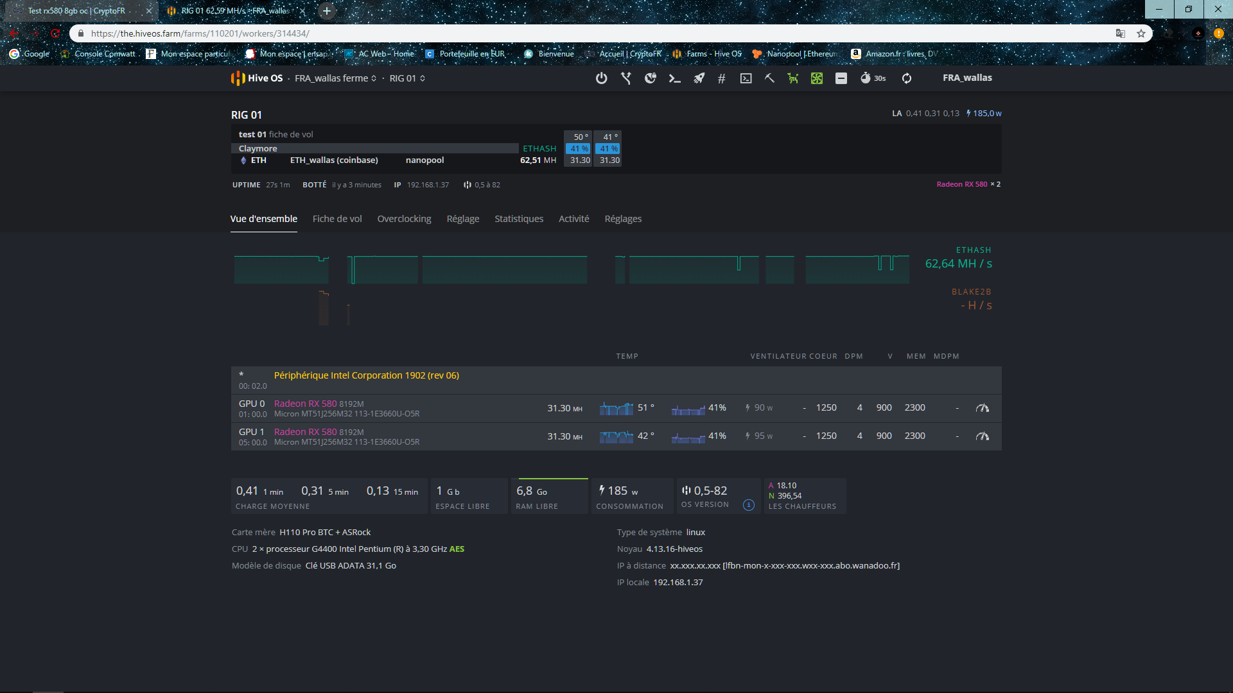Click the GPU 1 fan speed mini graph
The height and width of the screenshot is (693, 1233).
coord(688,437)
